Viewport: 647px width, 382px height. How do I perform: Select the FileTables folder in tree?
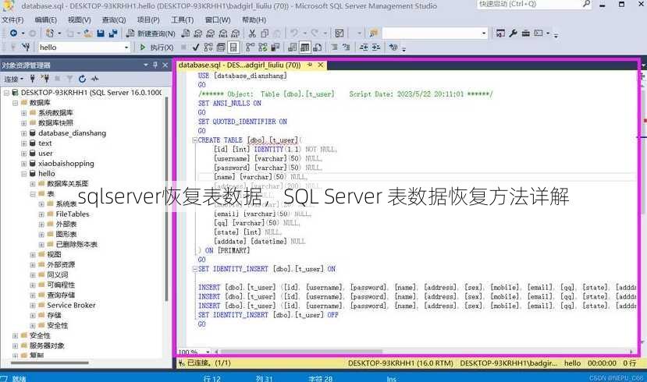coord(73,214)
